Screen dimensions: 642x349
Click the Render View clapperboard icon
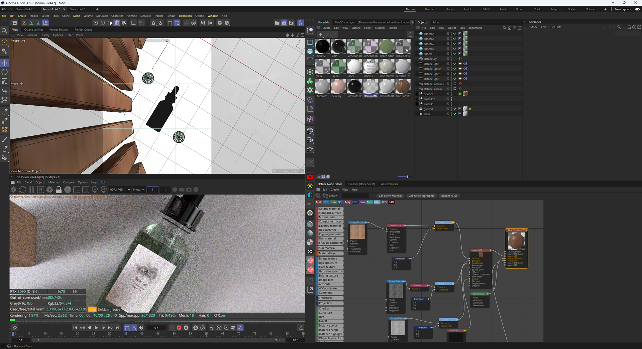tap(277, 23)
